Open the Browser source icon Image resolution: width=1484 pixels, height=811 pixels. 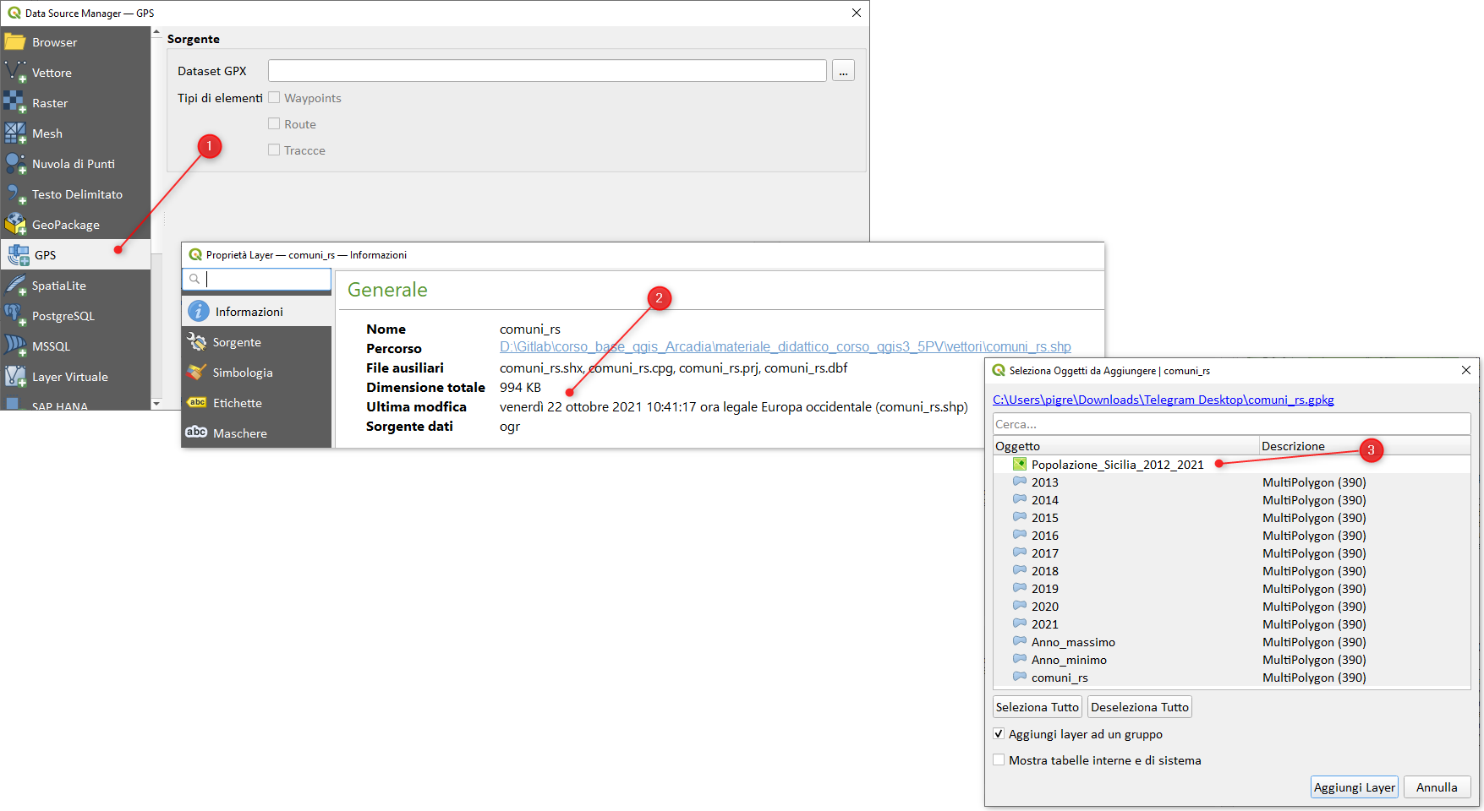[x=15, y=42]
